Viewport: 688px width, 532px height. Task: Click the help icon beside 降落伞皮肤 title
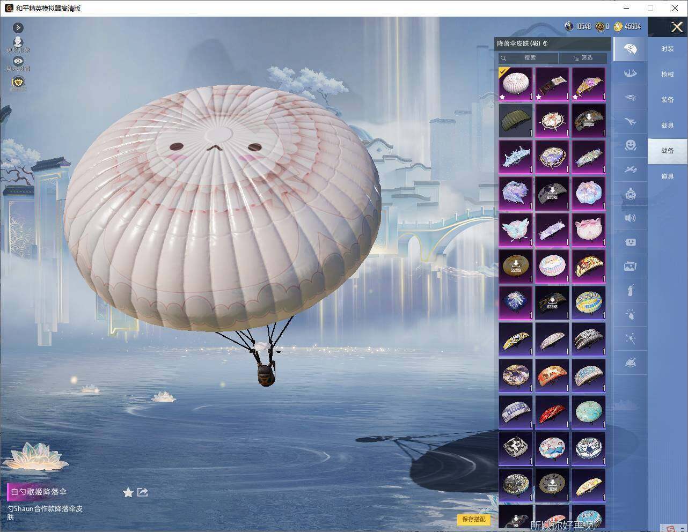point(545,43)
